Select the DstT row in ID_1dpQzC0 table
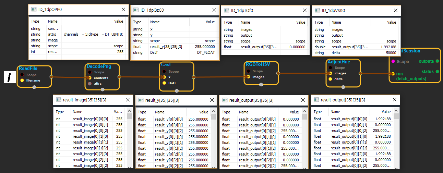The image size is (443, 173). pos(175,52)
